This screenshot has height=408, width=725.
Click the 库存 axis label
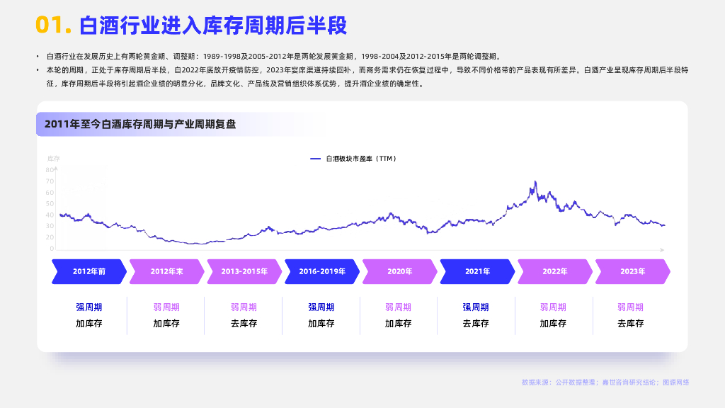pyautogui.click(x=54, y=159)
